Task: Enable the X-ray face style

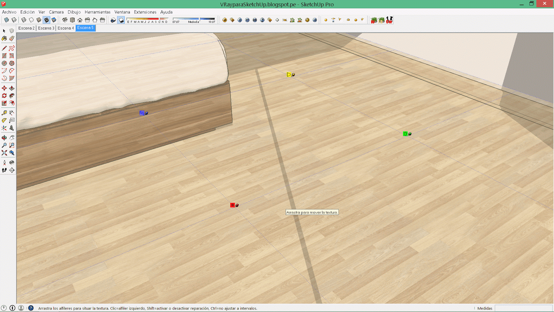Action: click(x=7, y=20)
